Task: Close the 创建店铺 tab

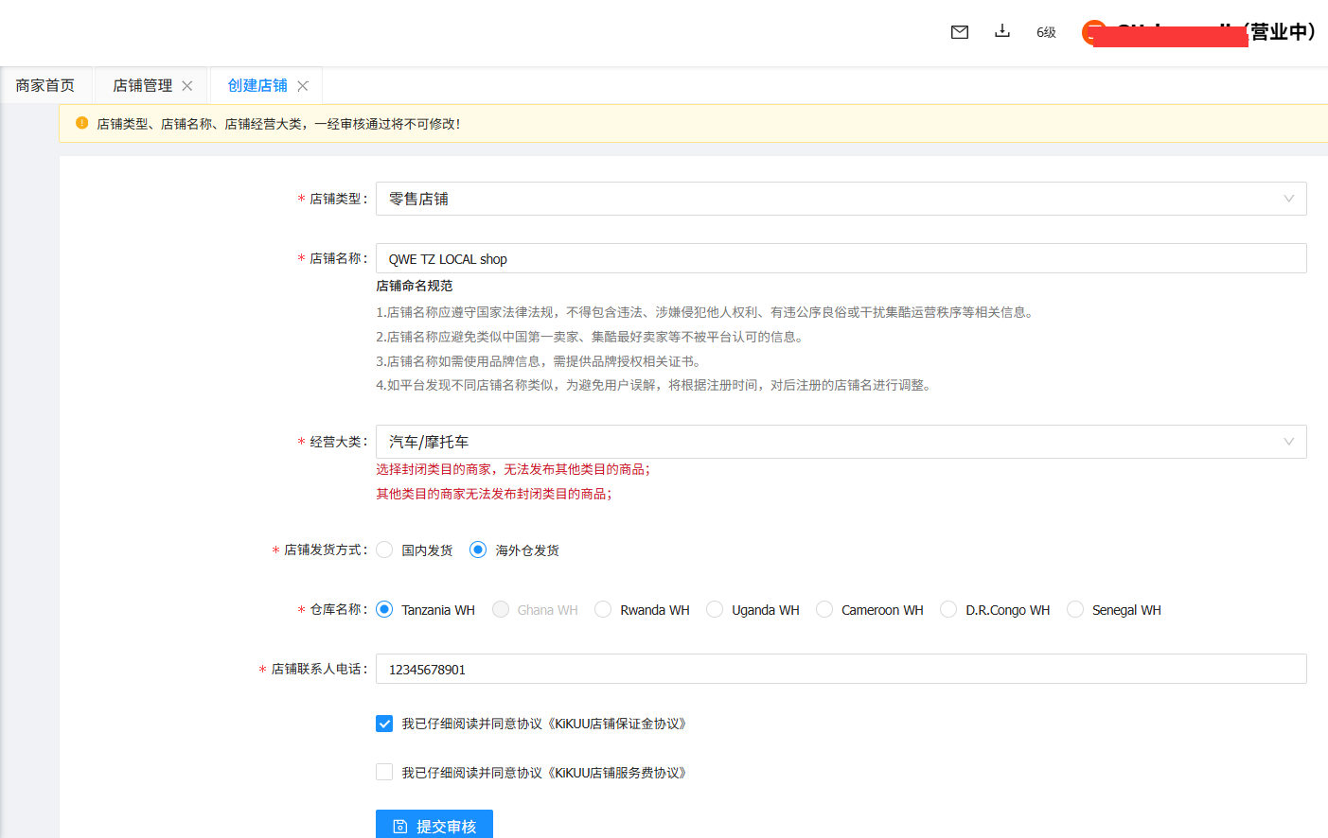Action: pyautogui.click(x=303, y=86)
